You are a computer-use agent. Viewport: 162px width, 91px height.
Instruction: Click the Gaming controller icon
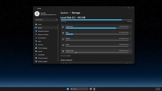(x=36, y=51)
